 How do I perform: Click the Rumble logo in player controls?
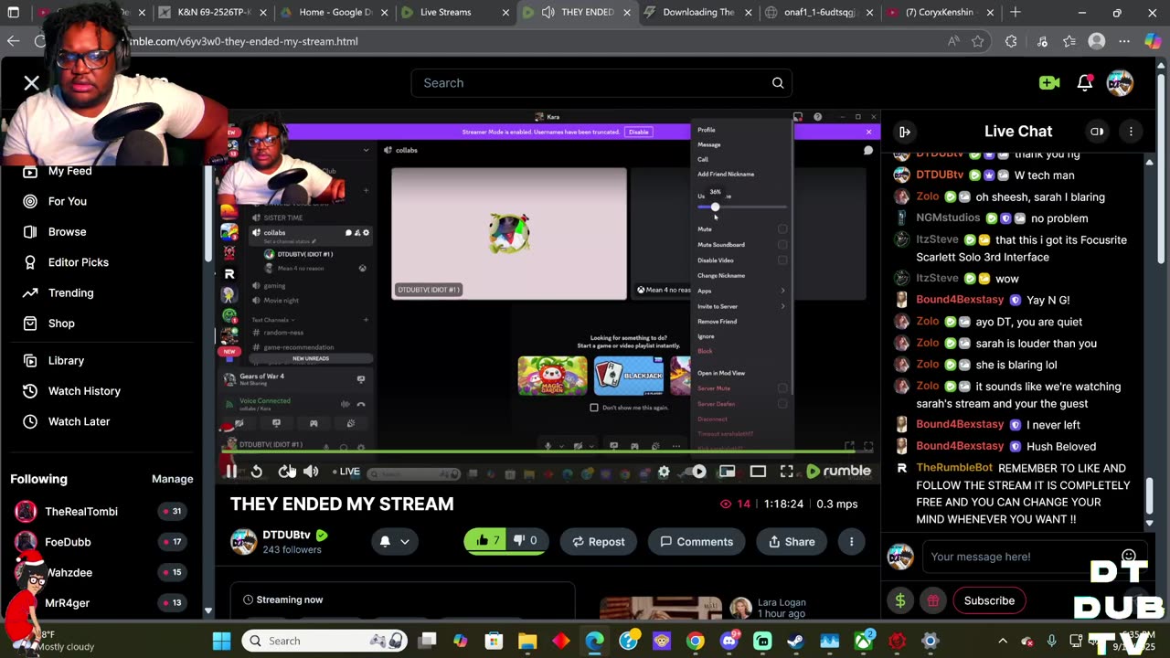point(838,472)
